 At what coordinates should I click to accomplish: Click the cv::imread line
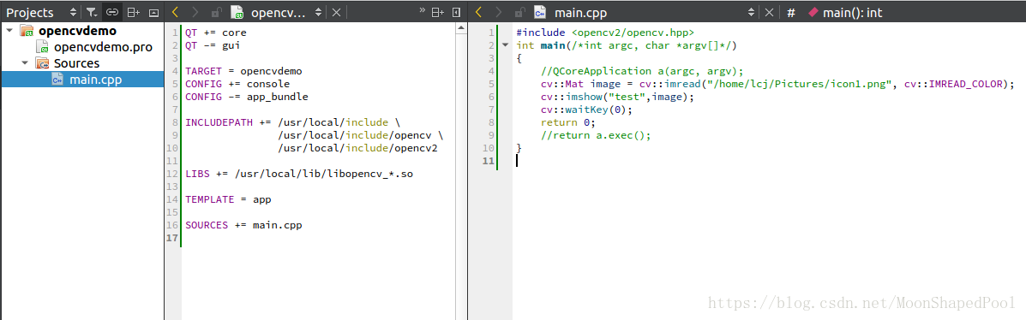(x=777, y=84)
